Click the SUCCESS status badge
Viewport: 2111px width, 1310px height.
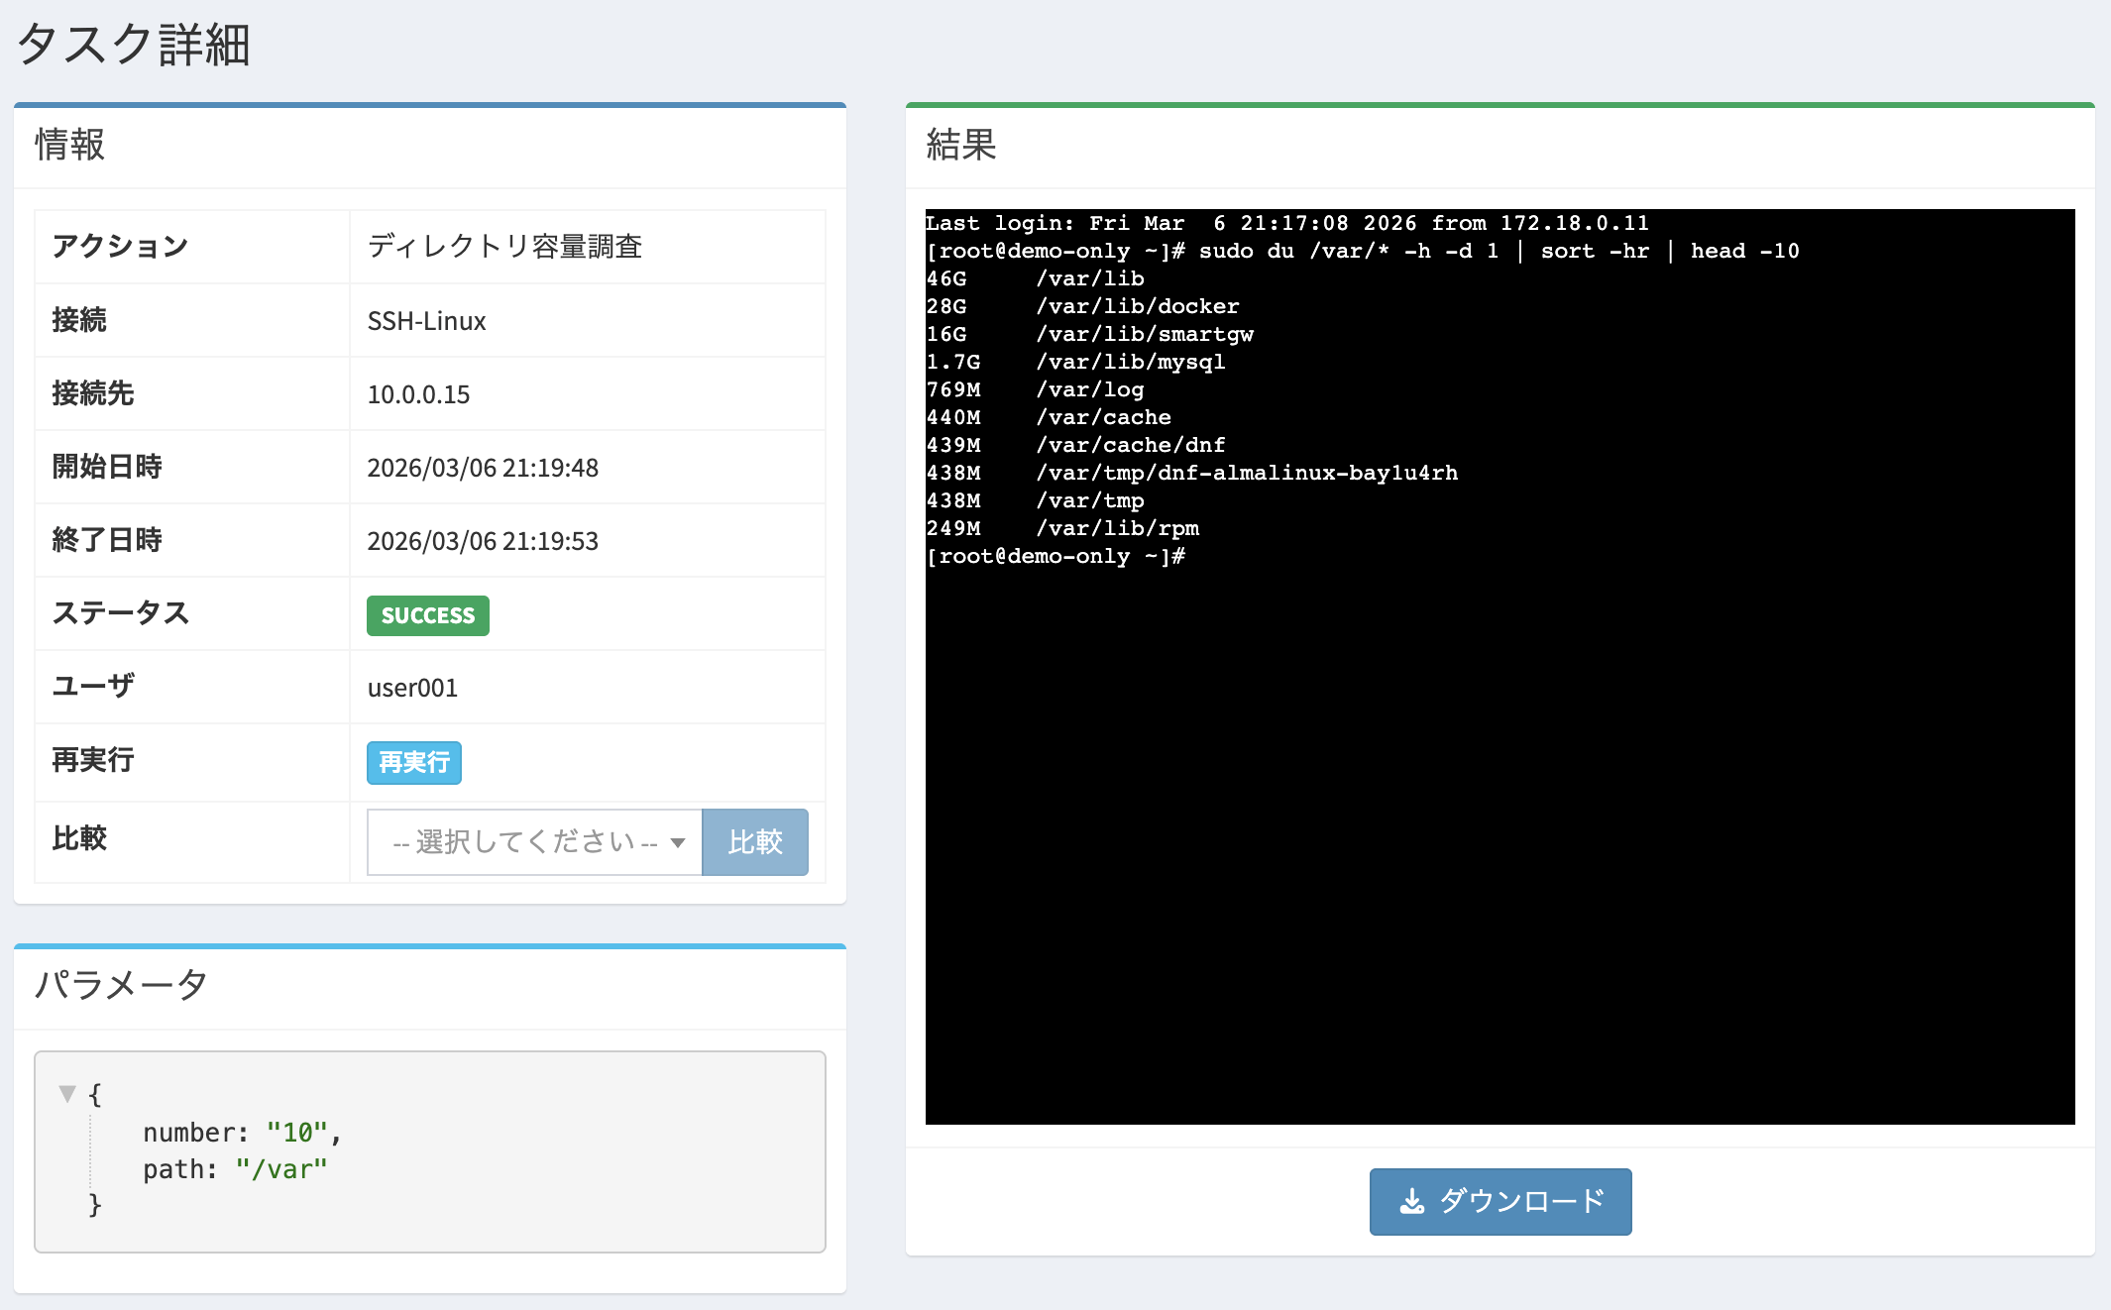pos(428,615)
